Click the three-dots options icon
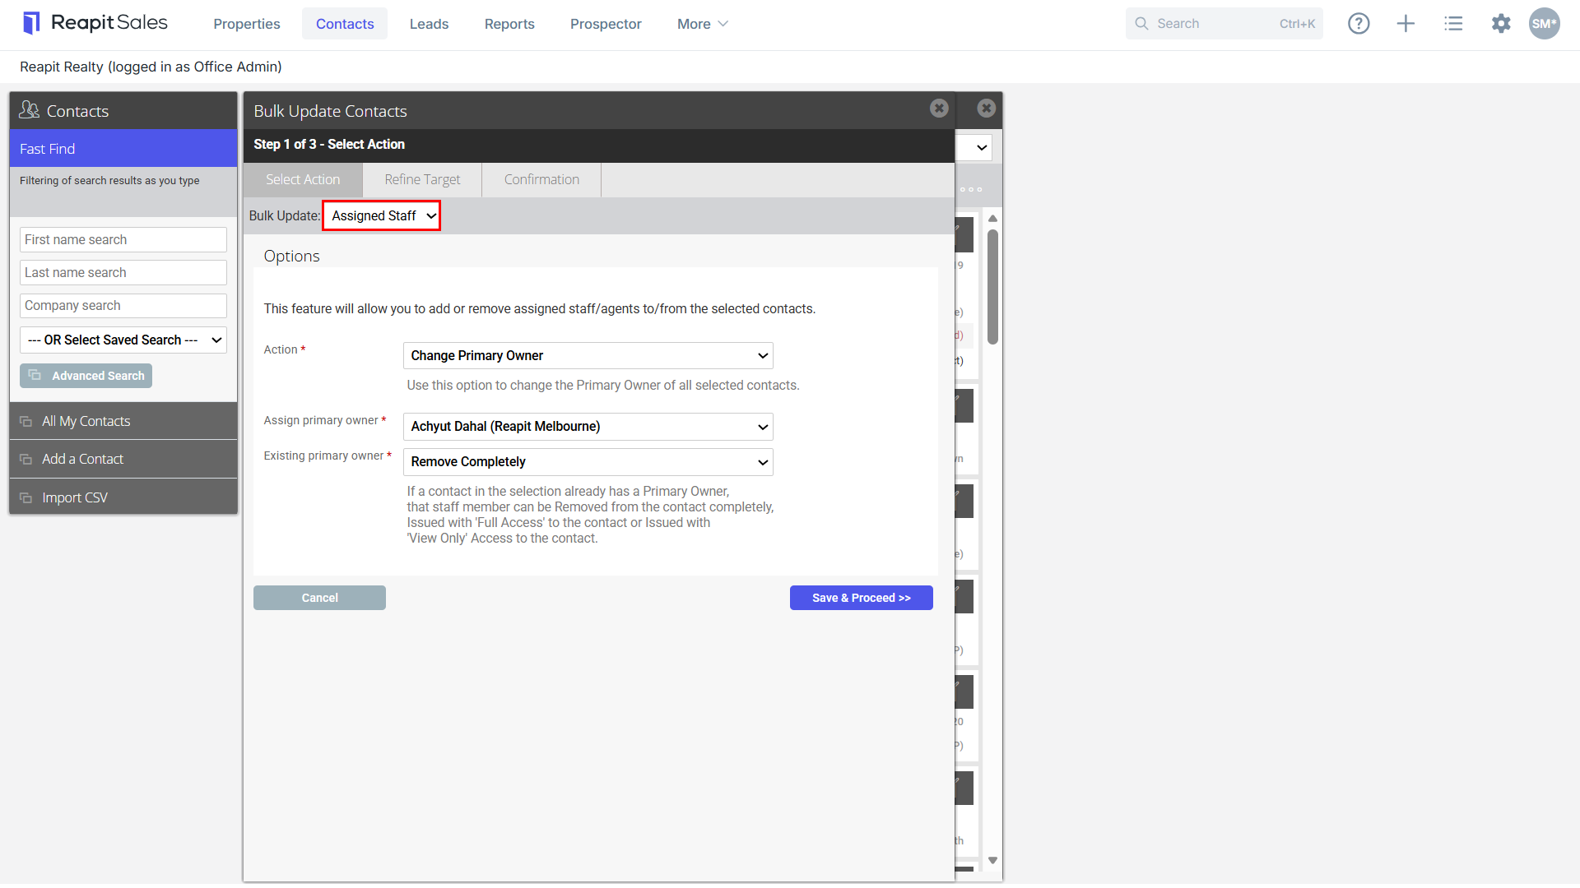 click(971, 189)
